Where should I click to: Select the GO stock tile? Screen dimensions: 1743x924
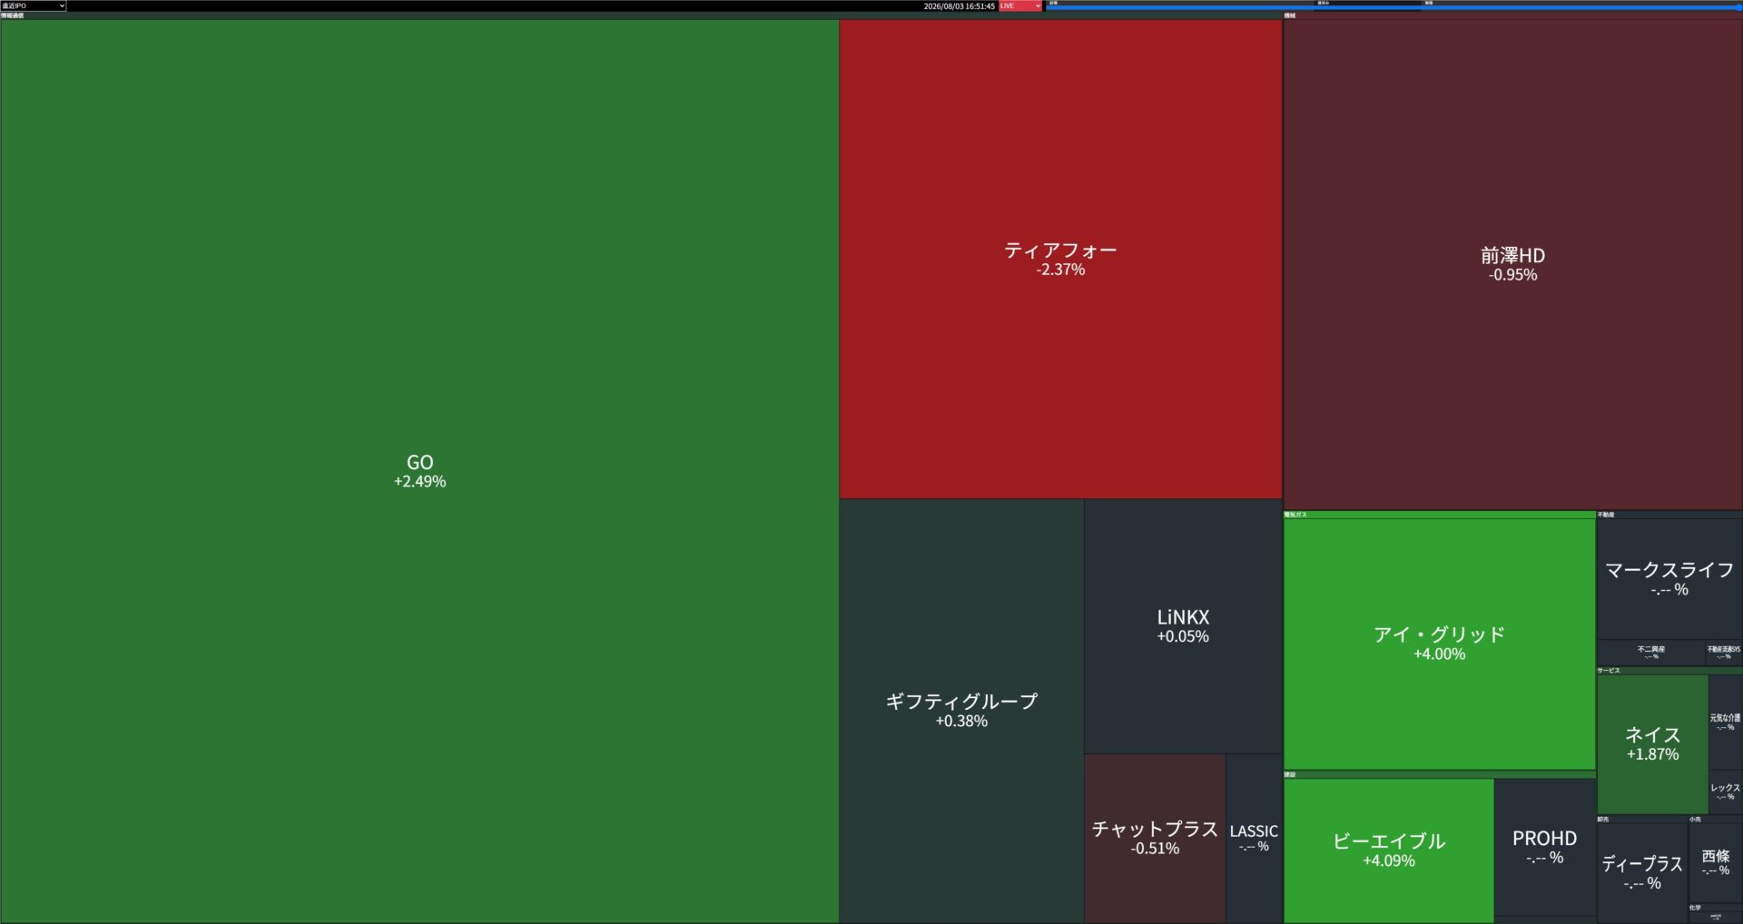coord(419,471)
